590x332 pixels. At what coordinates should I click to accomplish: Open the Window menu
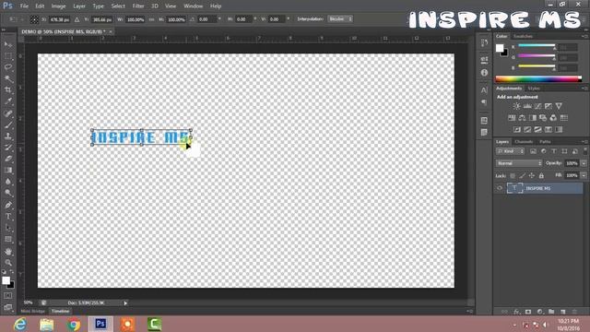(x=194, y=6)
